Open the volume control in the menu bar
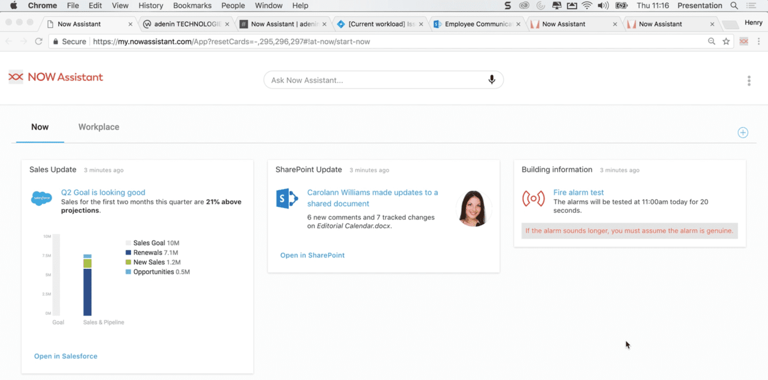The image size is (768, 380). [603, 5]
